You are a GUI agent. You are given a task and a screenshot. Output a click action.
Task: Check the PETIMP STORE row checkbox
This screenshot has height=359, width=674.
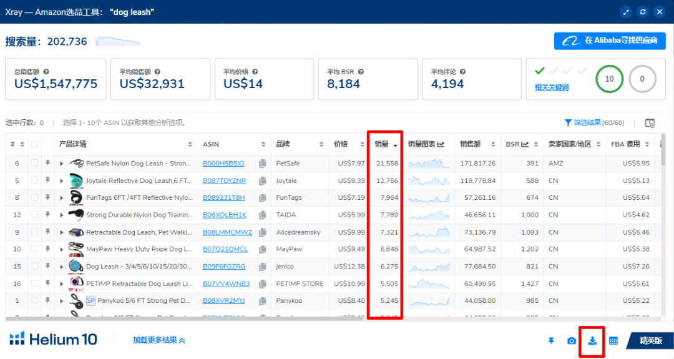coord(34,283)
